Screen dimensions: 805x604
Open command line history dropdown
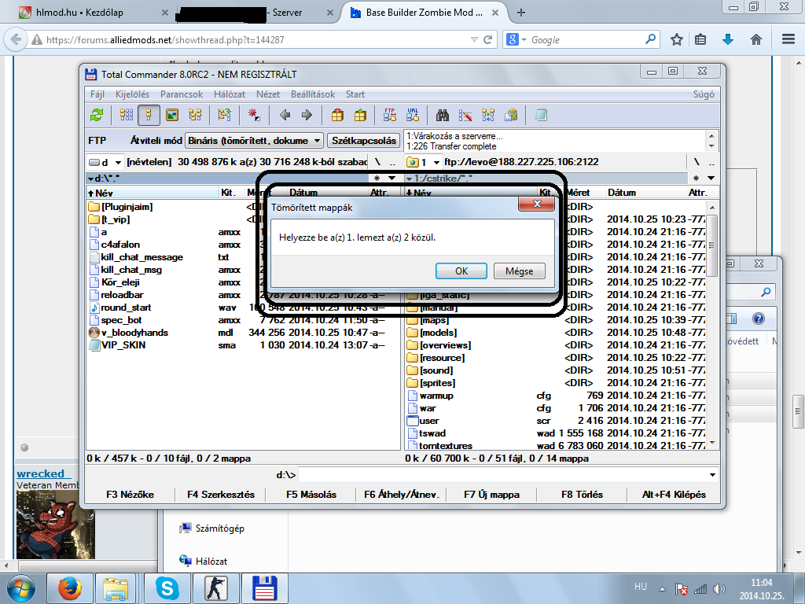point(712,475)
